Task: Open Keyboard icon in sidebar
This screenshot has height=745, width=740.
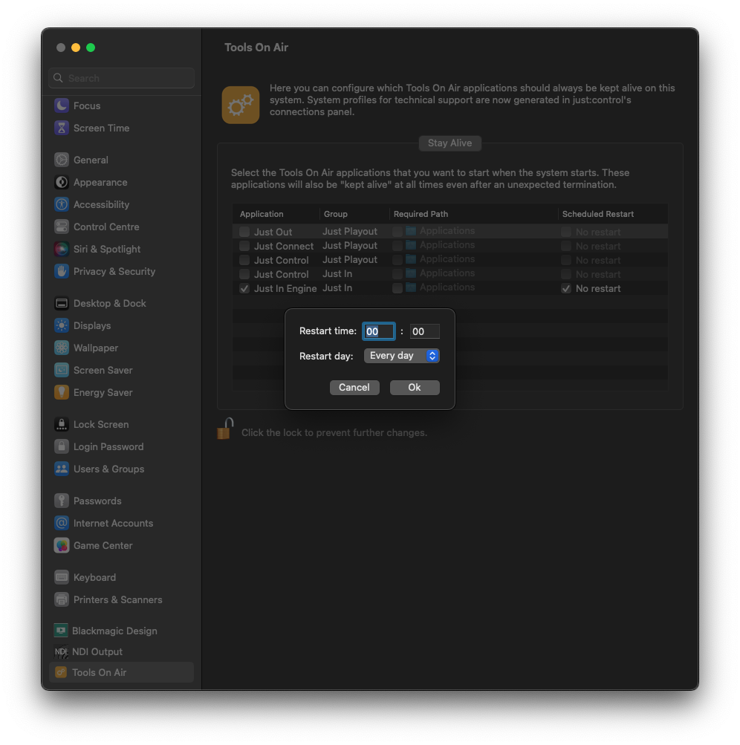Action: click(62, 577)
